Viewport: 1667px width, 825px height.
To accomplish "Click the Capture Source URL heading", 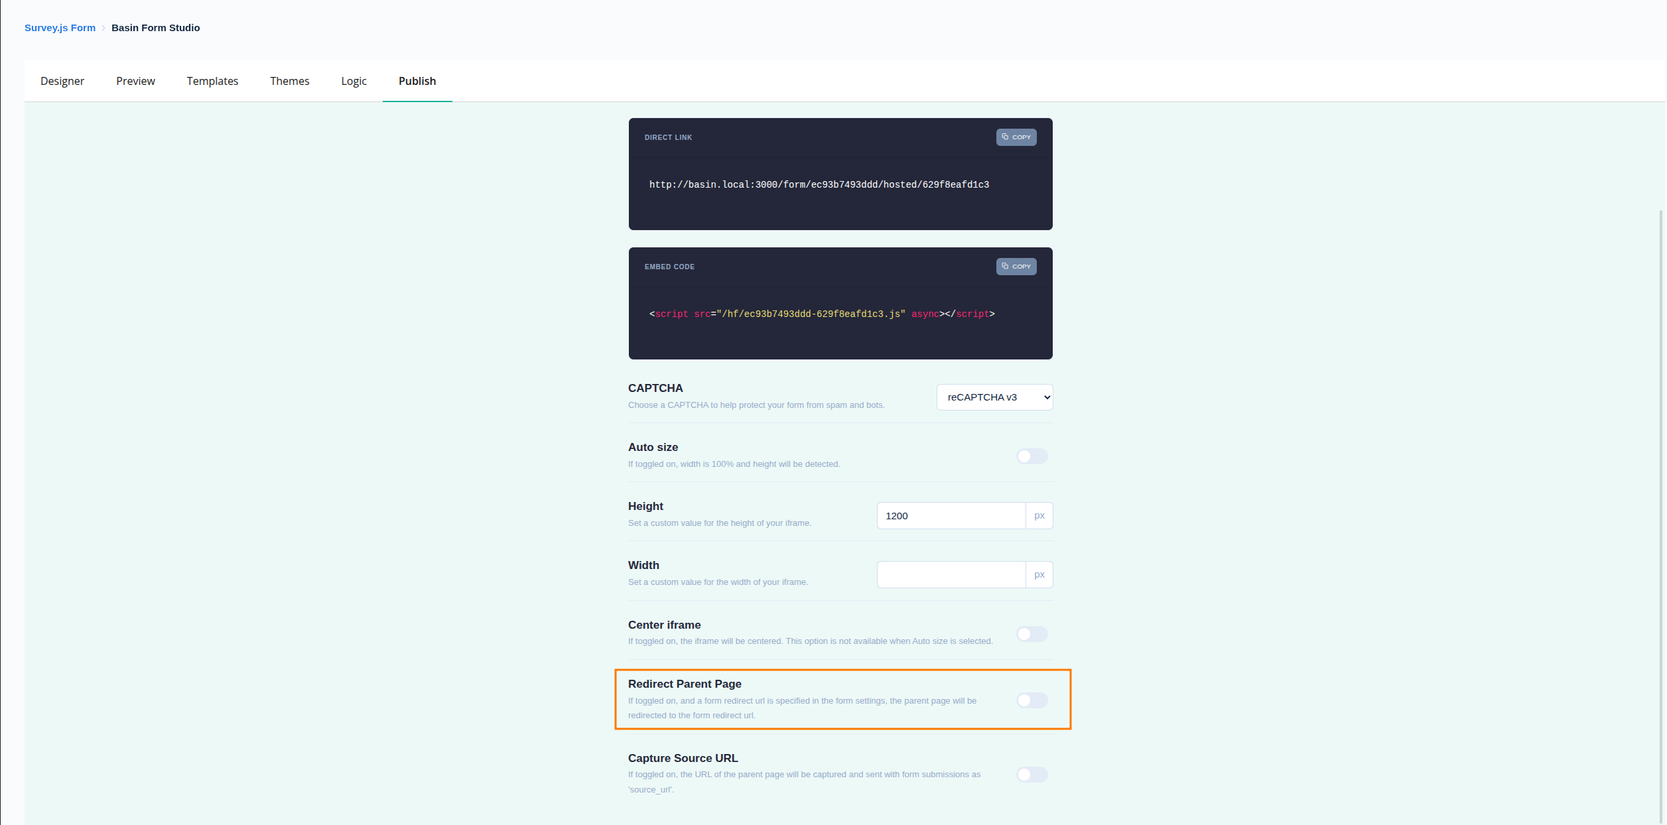I will click(683, 758).
